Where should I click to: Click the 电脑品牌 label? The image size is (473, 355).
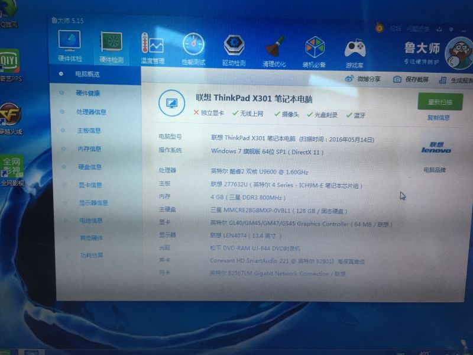(435, 170)
